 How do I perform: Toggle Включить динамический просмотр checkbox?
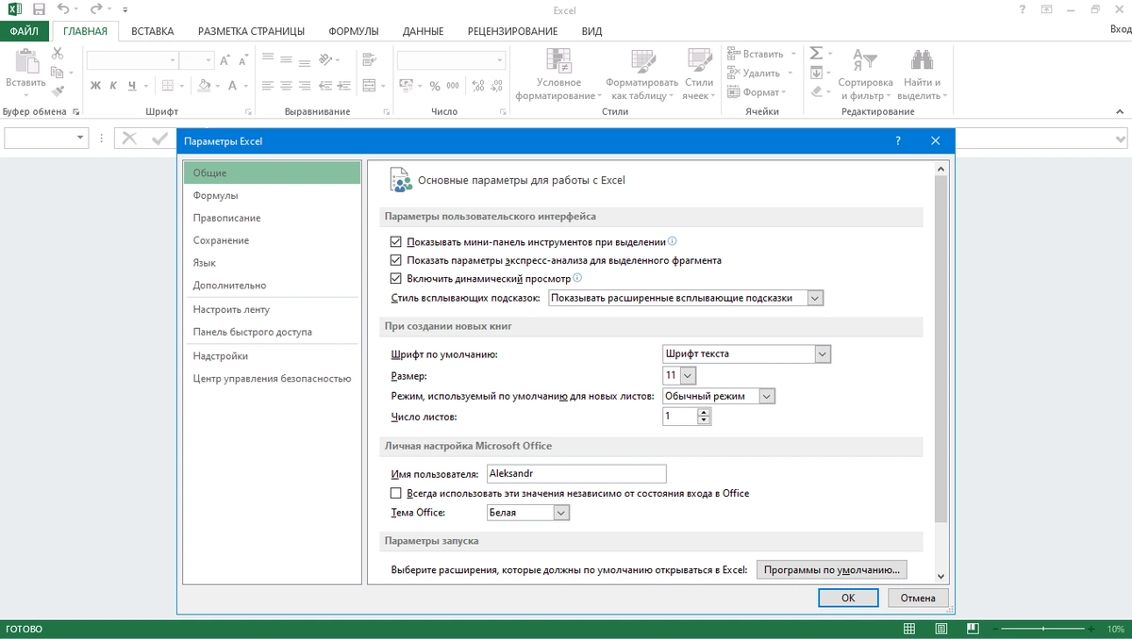tap(396, 279)
